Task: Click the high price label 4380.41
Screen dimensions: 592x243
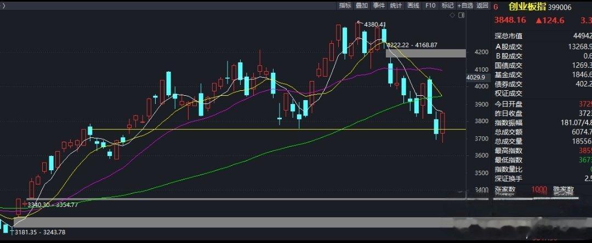Action: [x=375, y=25]
